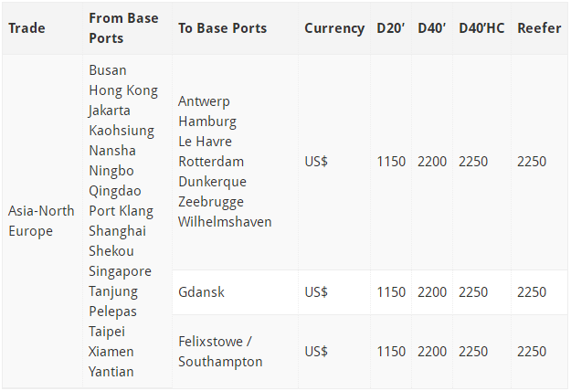The height and width of the screenshot is (391, 571).
Task: Select the Gdansk row D20' value 1150
Action: (x=391, y=292)
